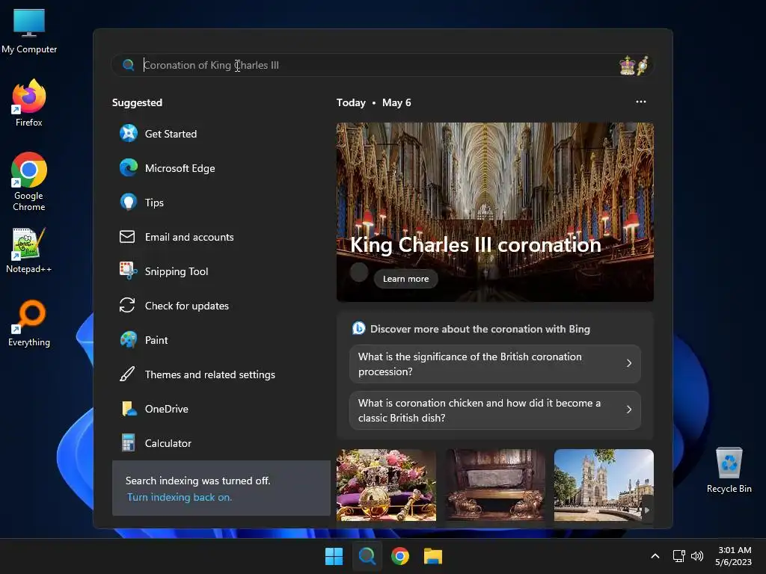Open Chrome from the taskbar
The height and width of the screenshot is (574, 766).
point(399,556)
